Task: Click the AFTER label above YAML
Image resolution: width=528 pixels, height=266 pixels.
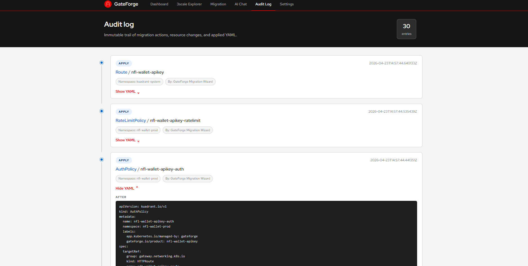Action: [x=121, y=197]
